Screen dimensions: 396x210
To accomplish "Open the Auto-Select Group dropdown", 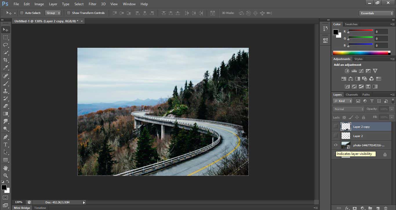I will pyautogui.click(x=53, y=13).
